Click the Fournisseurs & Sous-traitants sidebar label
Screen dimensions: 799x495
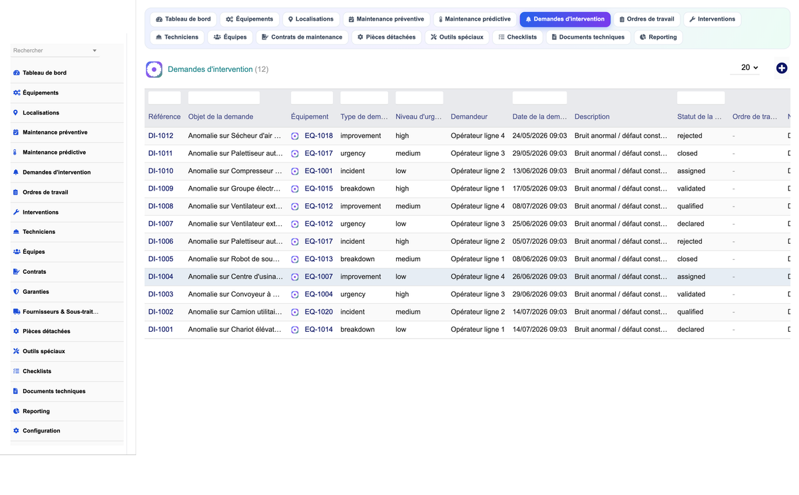[x=61, y=311]
